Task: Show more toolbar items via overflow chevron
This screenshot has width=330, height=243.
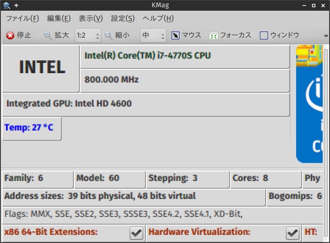Action: tap(326, 36)
